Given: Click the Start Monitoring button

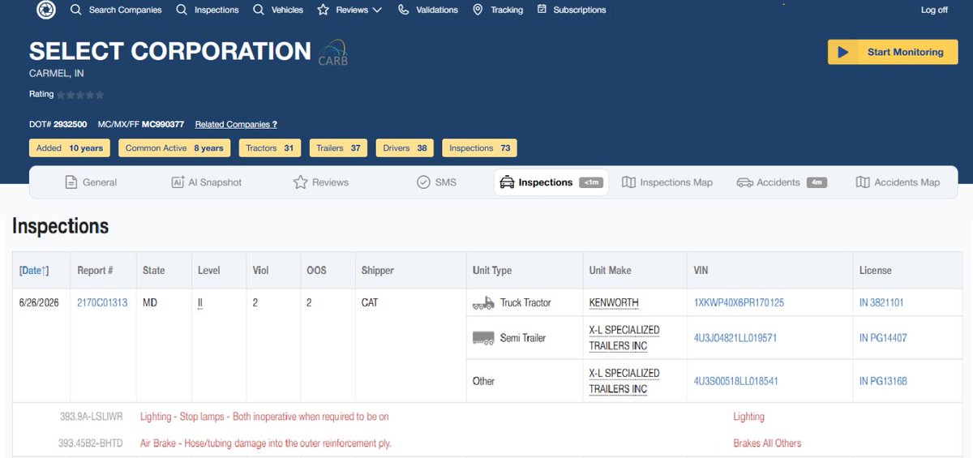Looking at the screenshot, I should click(893, 52).
